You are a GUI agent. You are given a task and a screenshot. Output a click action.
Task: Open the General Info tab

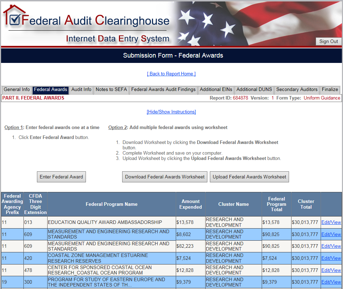(17, 90)
